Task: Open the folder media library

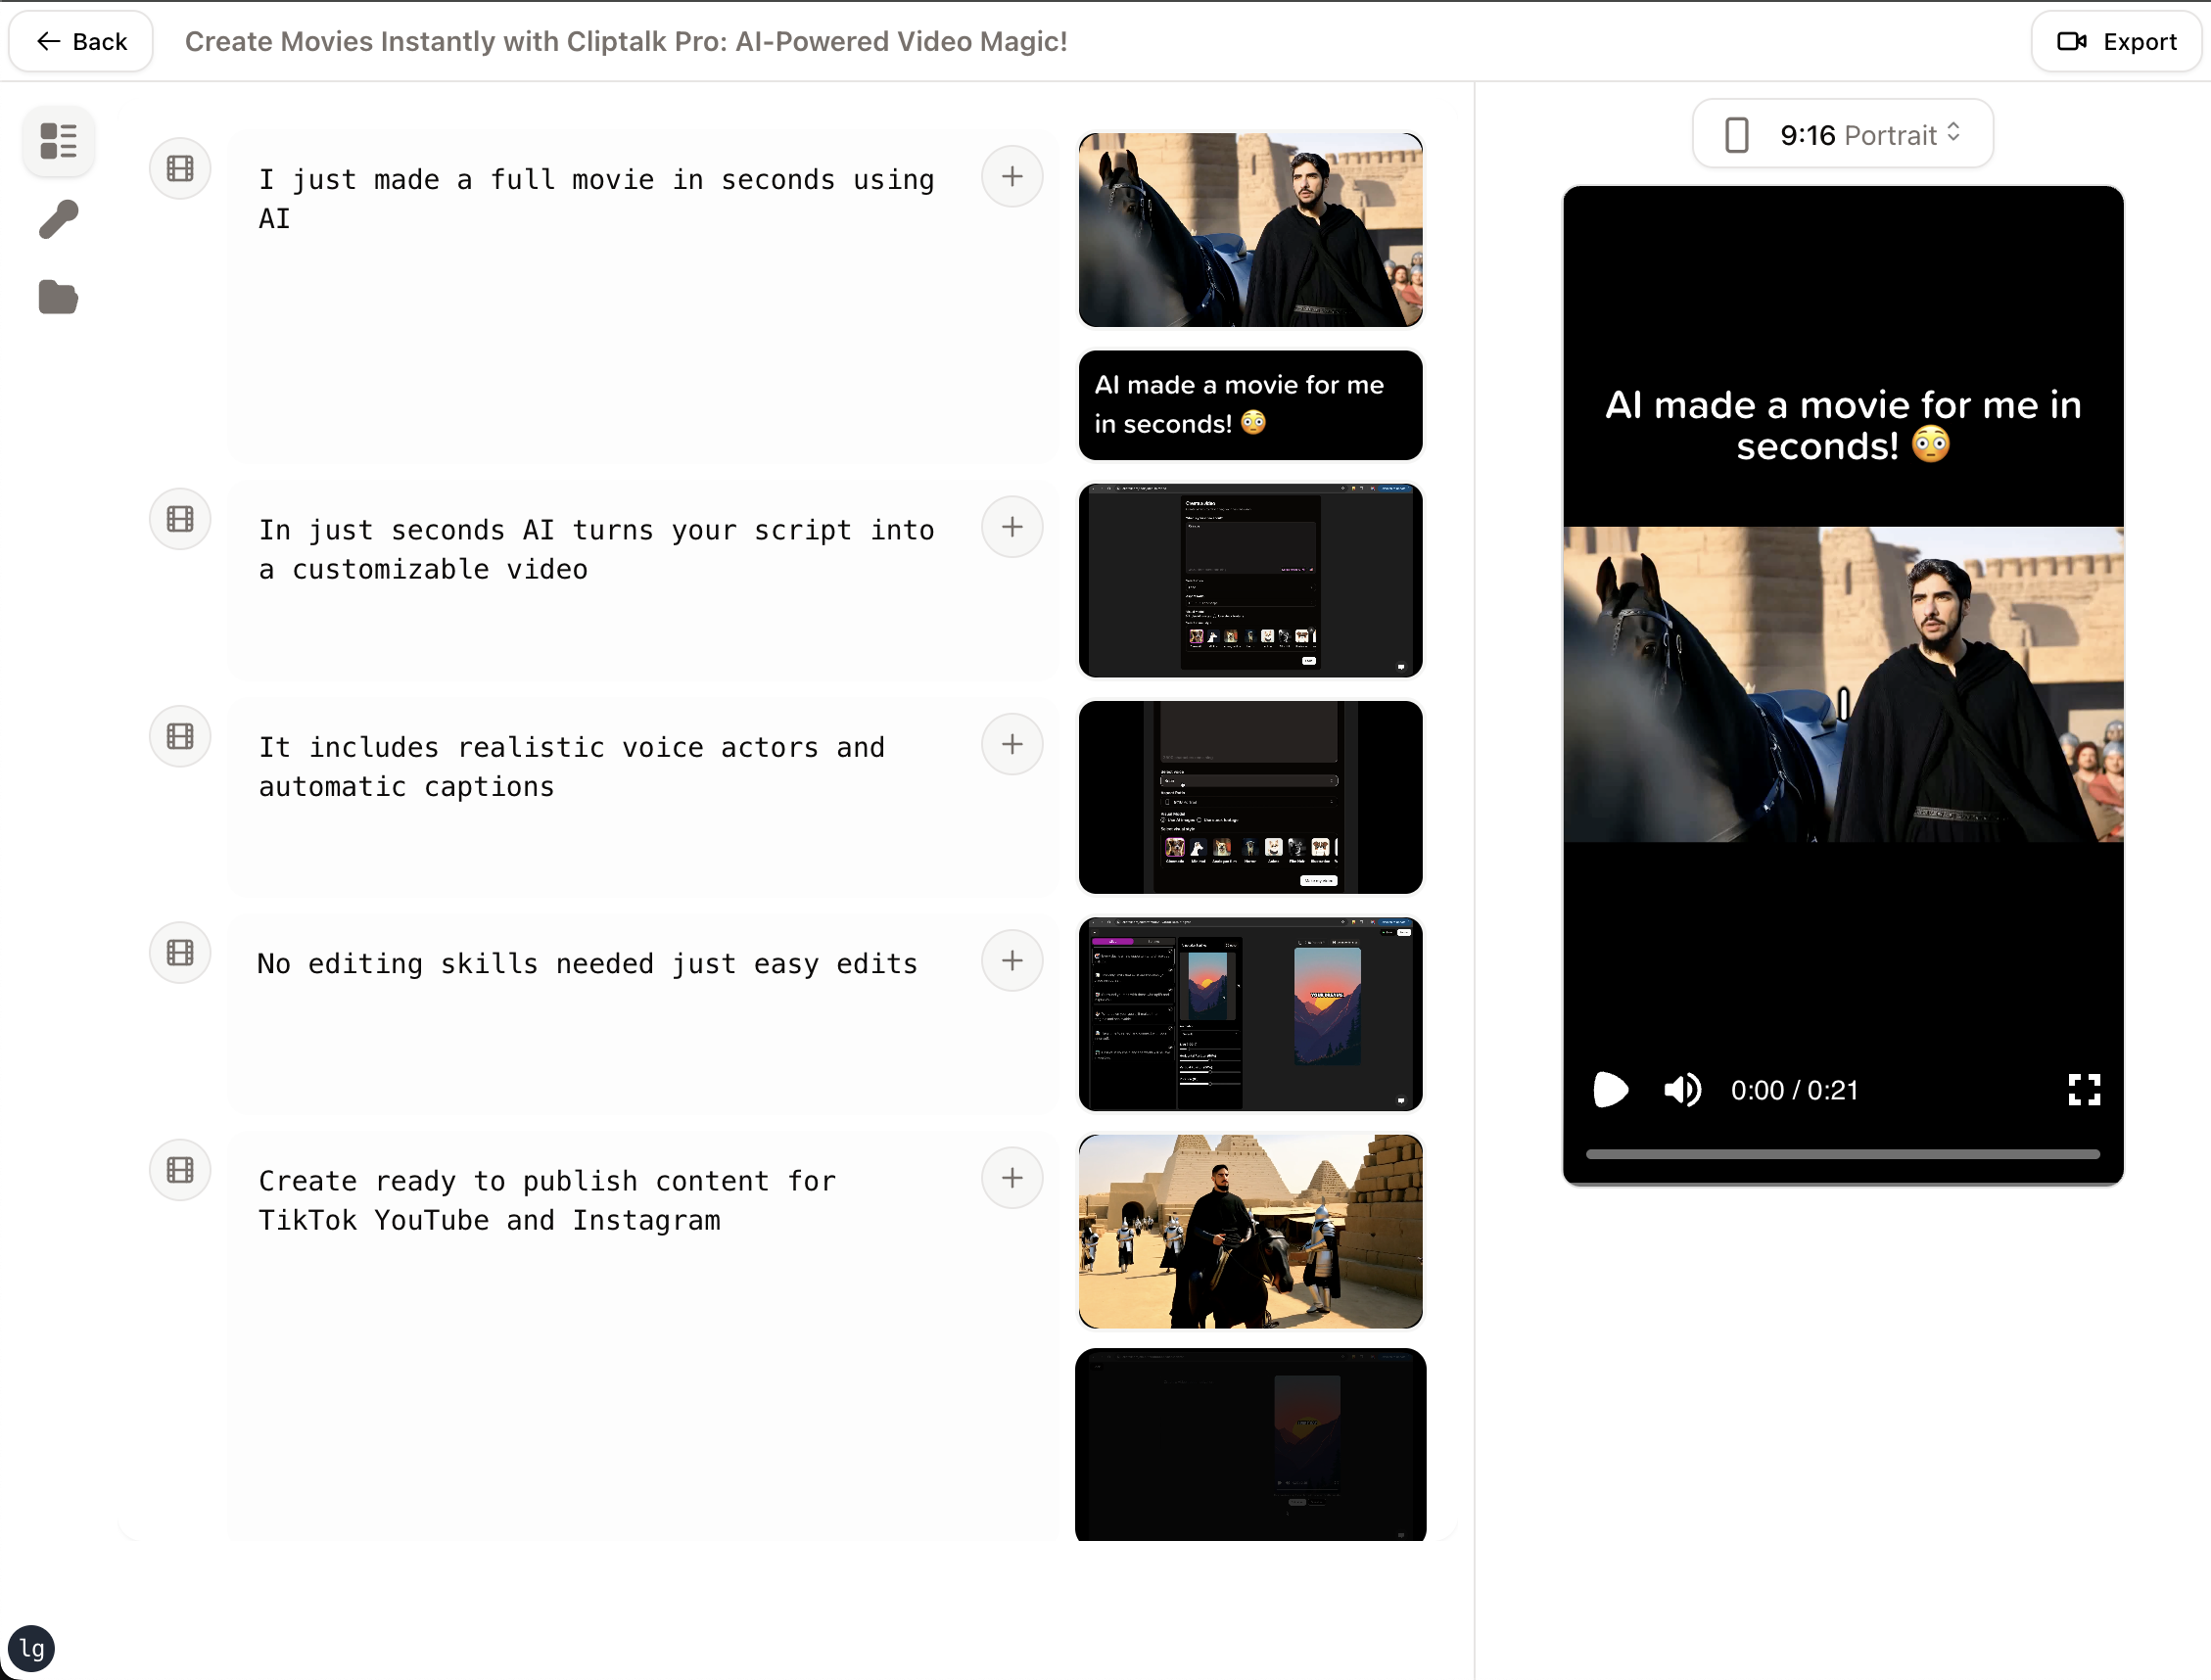Action: pos(58,297)
